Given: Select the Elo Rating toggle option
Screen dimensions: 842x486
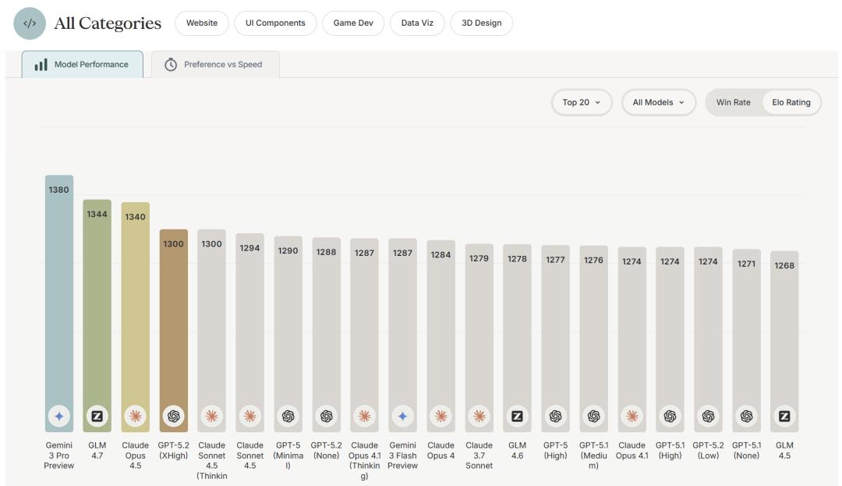Looking at the screenshot, I should coord(791,102).
